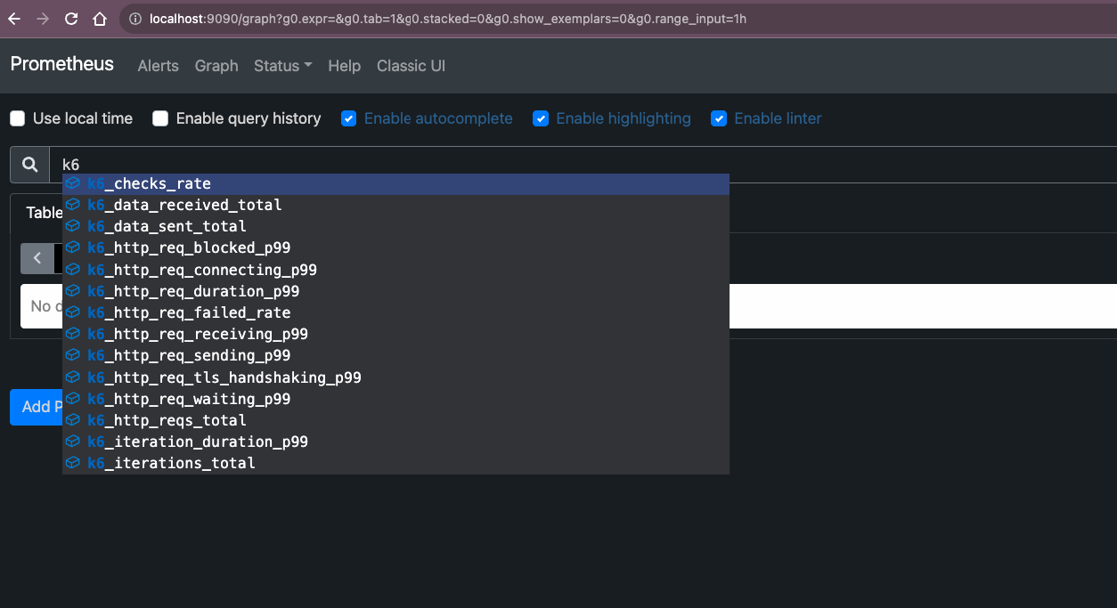Click the site info icon in address bar
Viewport: 1117px width, 608px height.
(135, 19)
